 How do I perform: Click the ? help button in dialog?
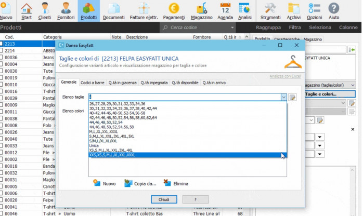point(196,199)
